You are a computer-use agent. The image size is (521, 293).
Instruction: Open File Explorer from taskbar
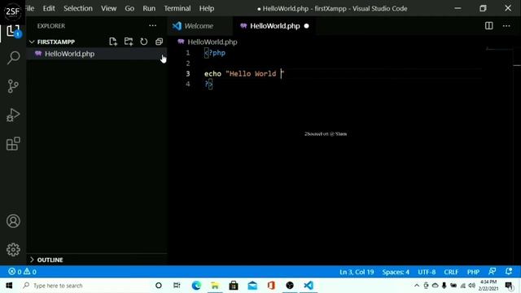pyautogui.click(x=215, y=286)
